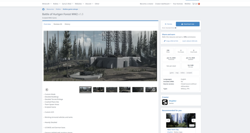Click the 'map' tag
Viewport: 250px width, 133px height.
[x=177, y=73]
